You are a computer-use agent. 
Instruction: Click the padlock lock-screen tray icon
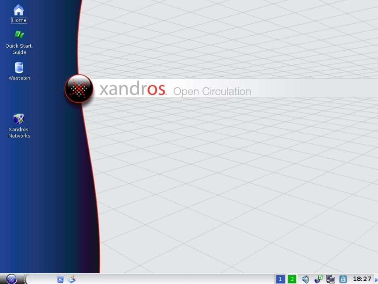(x=343, y=279)
